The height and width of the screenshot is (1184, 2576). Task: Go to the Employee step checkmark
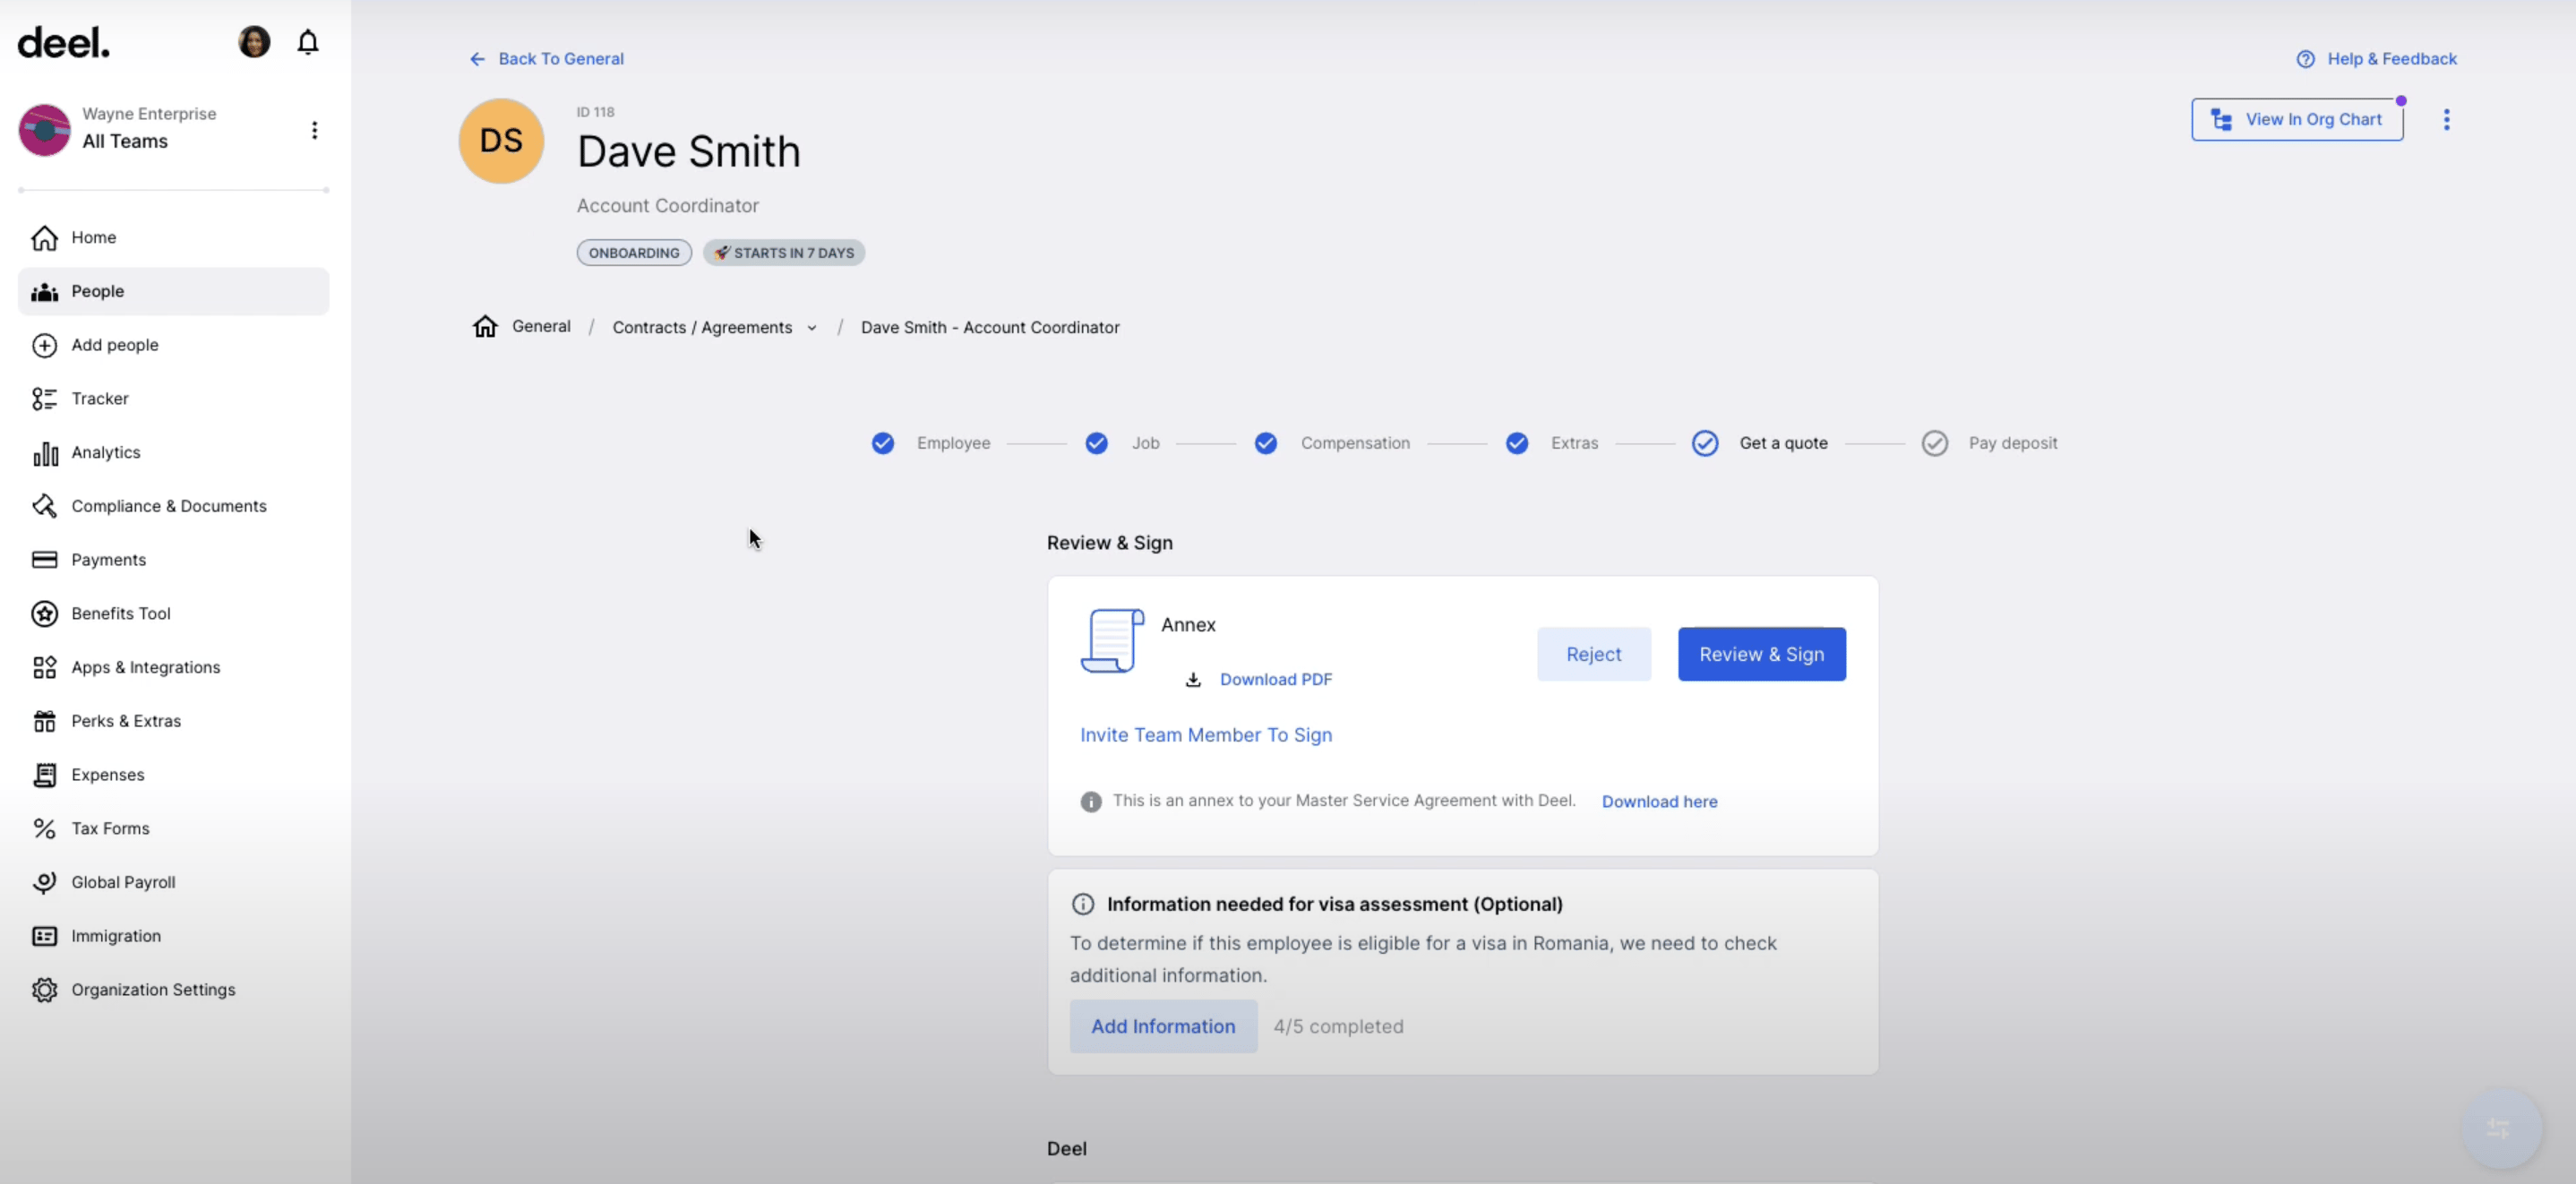882,443
